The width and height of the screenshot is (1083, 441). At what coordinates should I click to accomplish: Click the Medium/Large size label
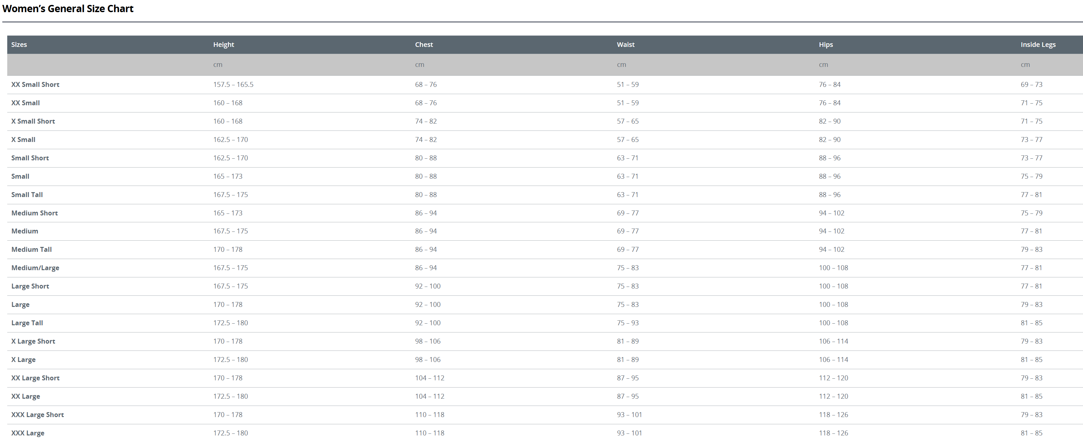click(x=35, y=268)
